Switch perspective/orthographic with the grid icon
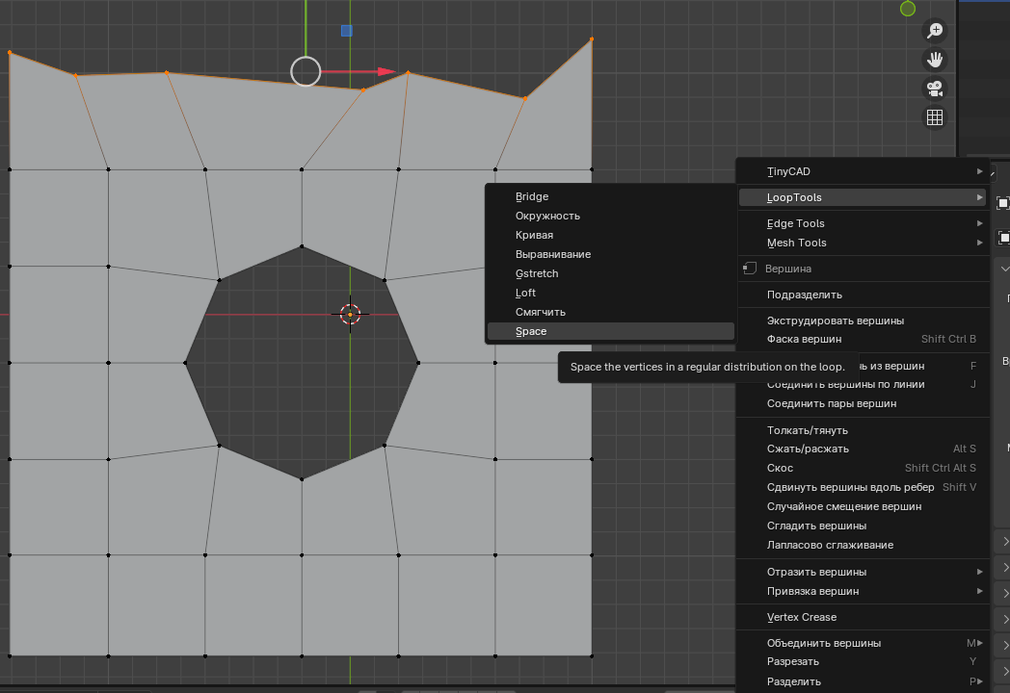This screenshot has width=1010, height=693. coord(934,117)
